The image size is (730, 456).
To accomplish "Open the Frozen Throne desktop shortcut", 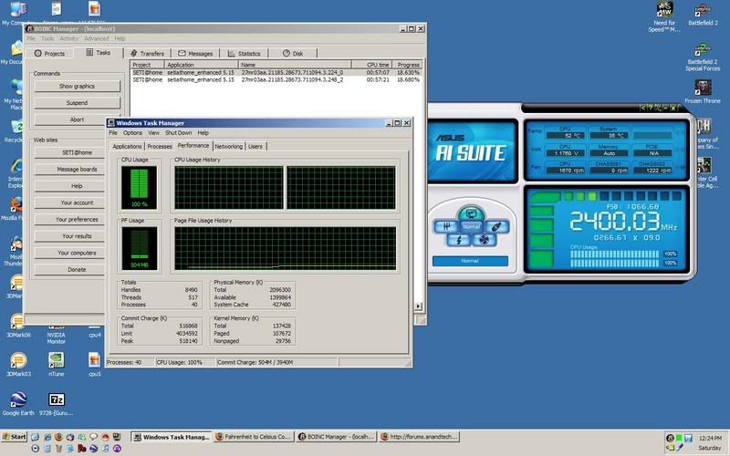I will (703, 91).
